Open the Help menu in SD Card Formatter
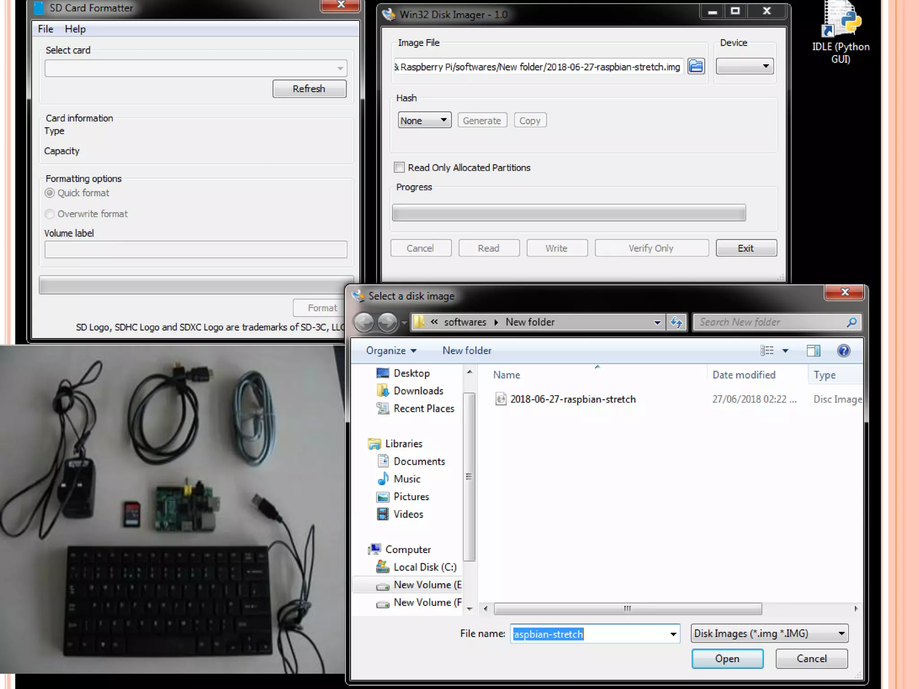The height and width of the screenshot is (689, 919). pos(75,29)
